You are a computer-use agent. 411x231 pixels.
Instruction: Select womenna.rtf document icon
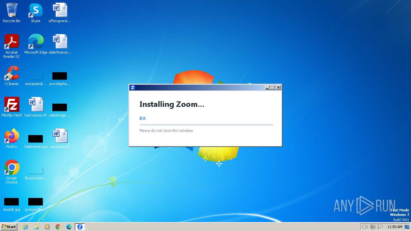click(60, 139)
